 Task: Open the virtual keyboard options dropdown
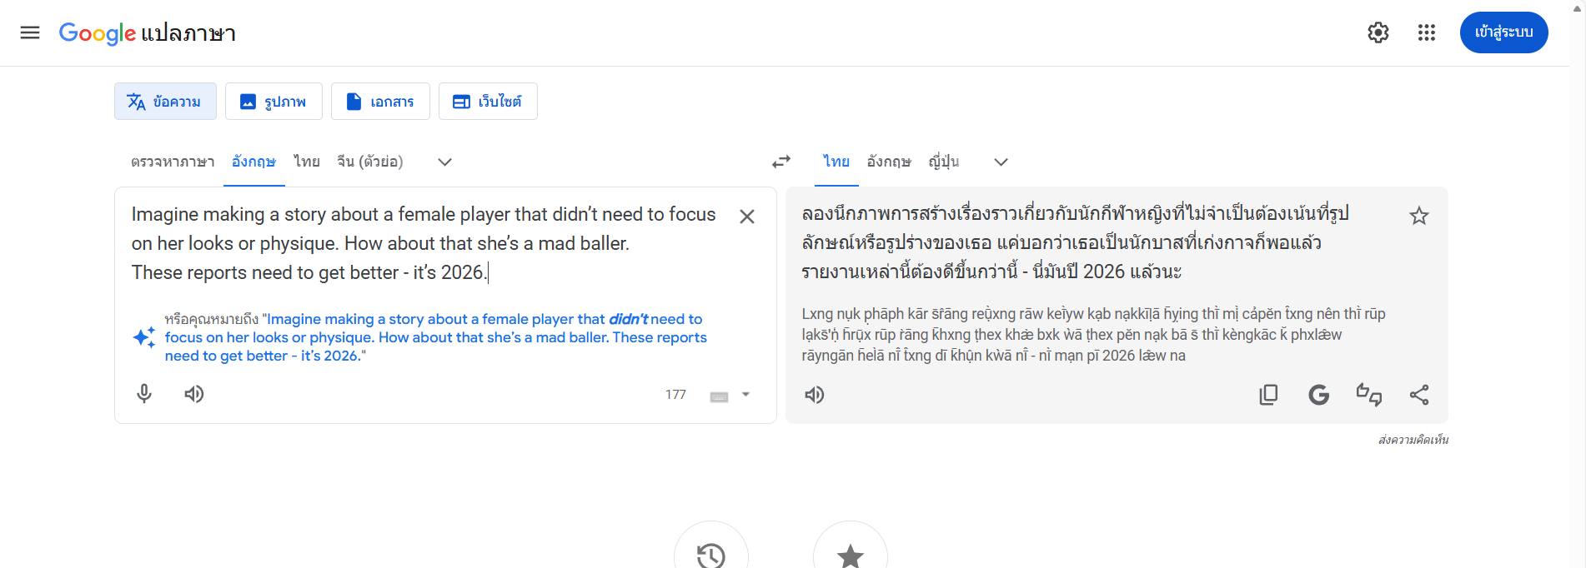(745, 395)
